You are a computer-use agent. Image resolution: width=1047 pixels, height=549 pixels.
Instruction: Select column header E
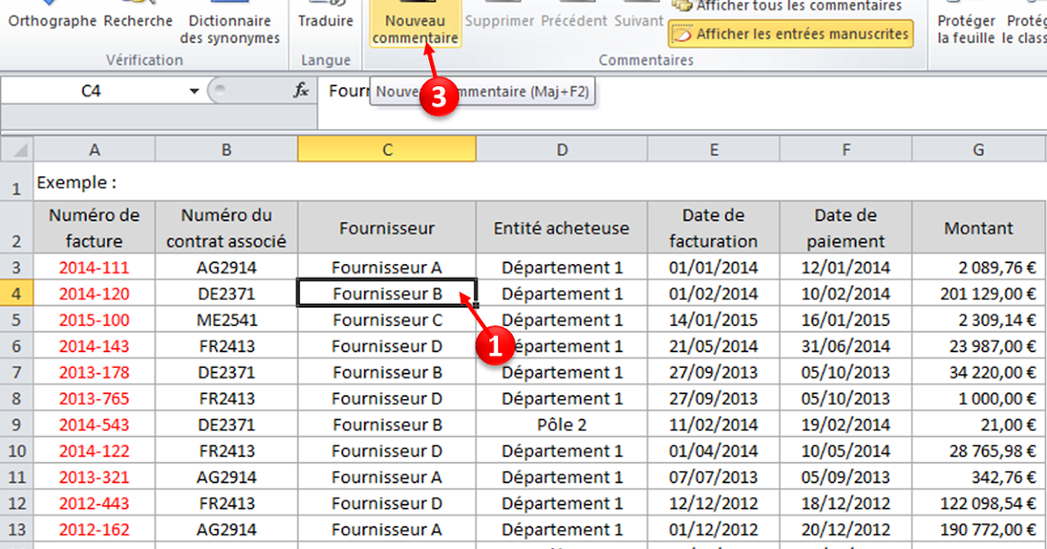[714, 148]
